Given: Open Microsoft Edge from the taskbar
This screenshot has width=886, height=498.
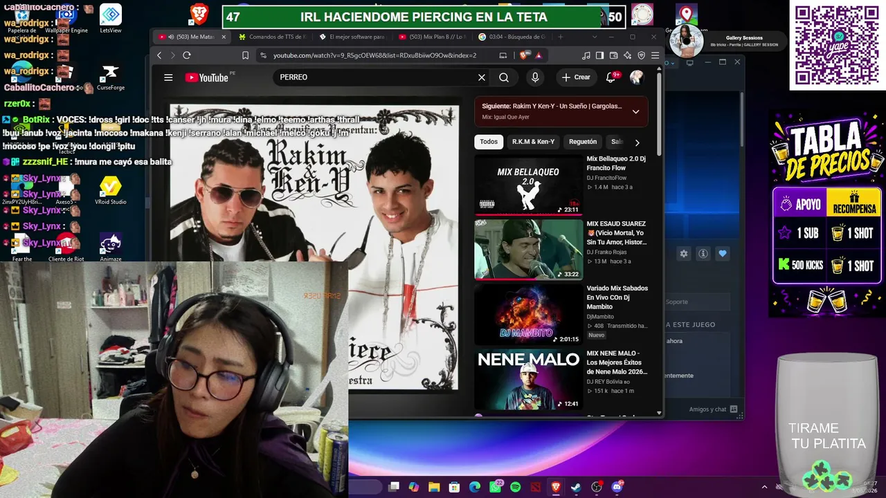Looking at the screenshot, I should click(x=475, y=487).
